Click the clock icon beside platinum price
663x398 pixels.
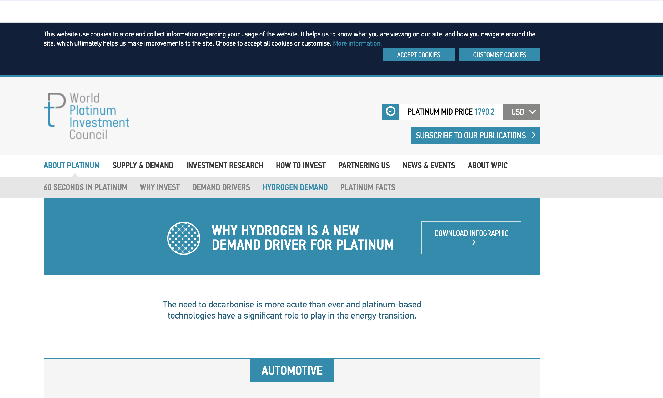click(390, 112)
